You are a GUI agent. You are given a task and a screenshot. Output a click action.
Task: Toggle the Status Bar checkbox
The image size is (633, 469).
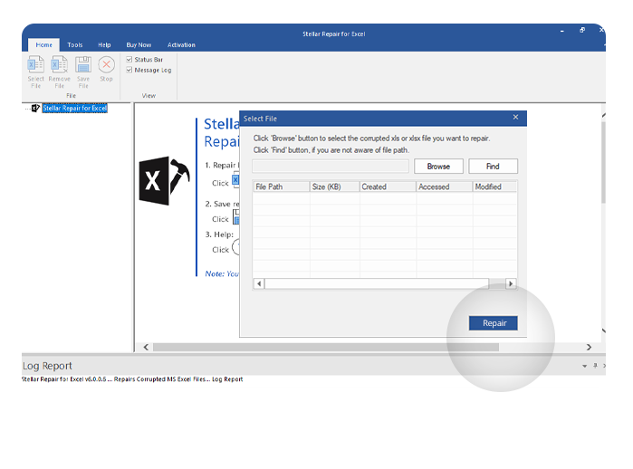(x=129, y=60)
